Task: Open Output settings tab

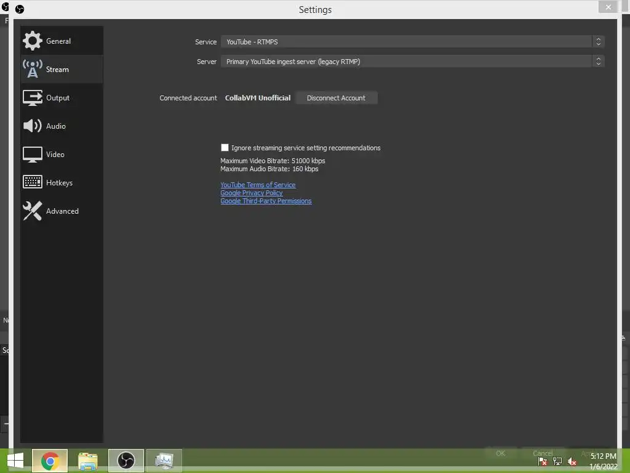Action: coord(62,98)
